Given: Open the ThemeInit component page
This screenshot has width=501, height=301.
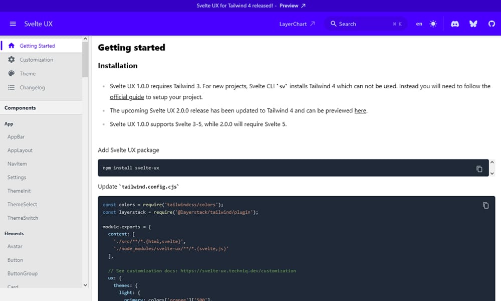Looking at the screenshot, I should 19,191.
